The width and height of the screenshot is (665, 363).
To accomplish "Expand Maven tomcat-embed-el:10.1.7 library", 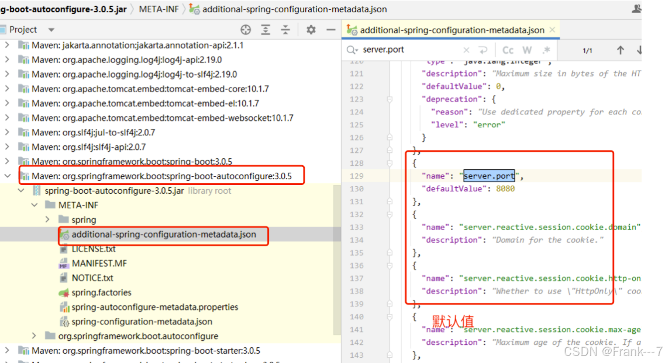I will [x=7, y=103].
